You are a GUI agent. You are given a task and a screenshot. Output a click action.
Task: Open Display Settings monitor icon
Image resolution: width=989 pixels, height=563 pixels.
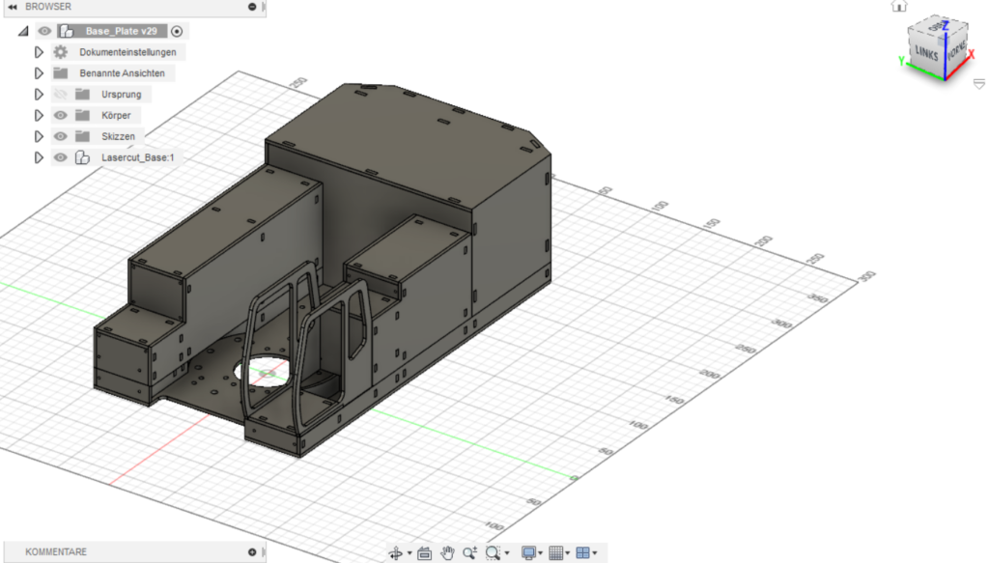click(527, 553)
